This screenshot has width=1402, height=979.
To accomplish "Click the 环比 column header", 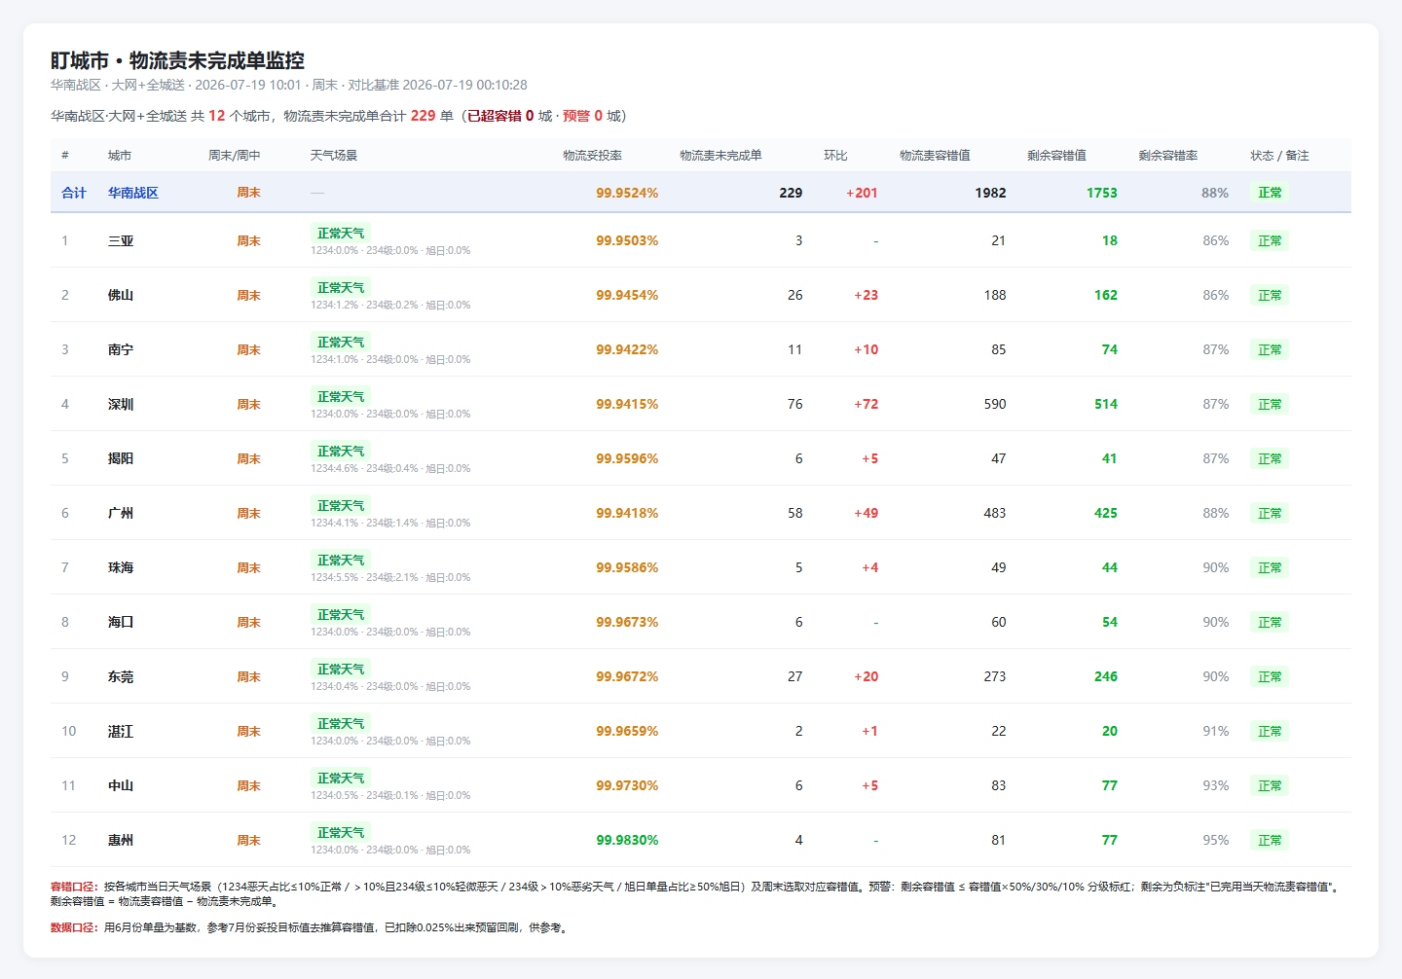I will (835, 156).
